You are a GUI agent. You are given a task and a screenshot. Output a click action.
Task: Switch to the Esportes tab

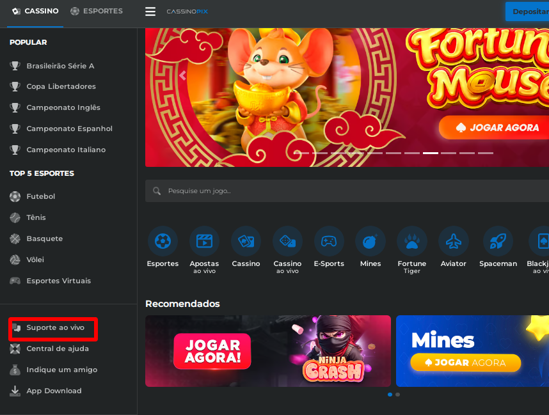97,11
